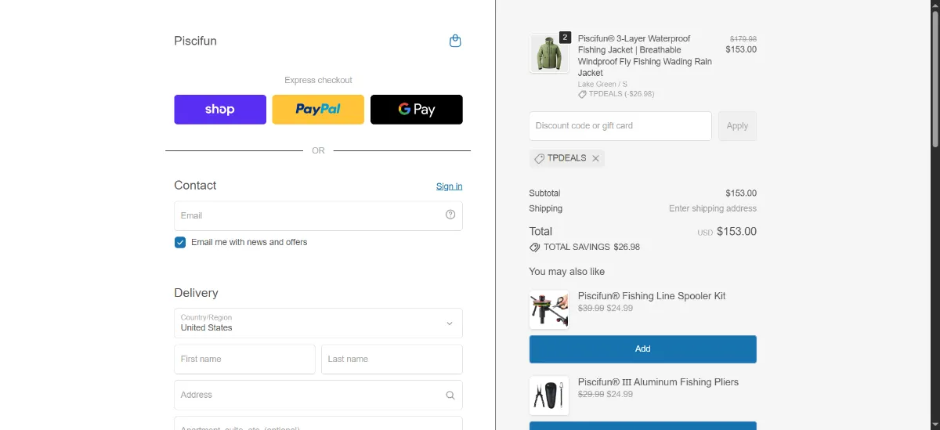Viewport: 940px width, 430px height.
Task: Focus the Discount code or gift card field
Action: (x=620, y=126)
